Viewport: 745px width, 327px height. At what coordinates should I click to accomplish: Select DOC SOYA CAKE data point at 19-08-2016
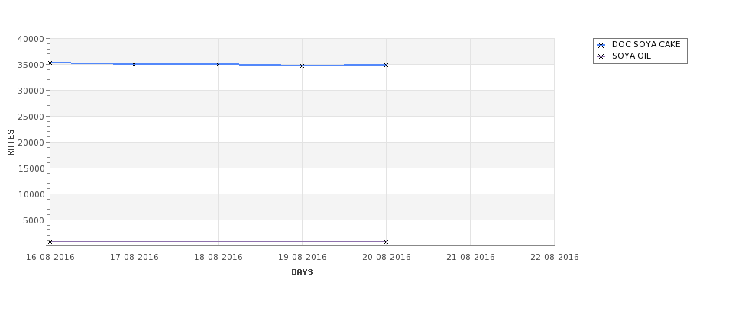[x=302, y=66]
